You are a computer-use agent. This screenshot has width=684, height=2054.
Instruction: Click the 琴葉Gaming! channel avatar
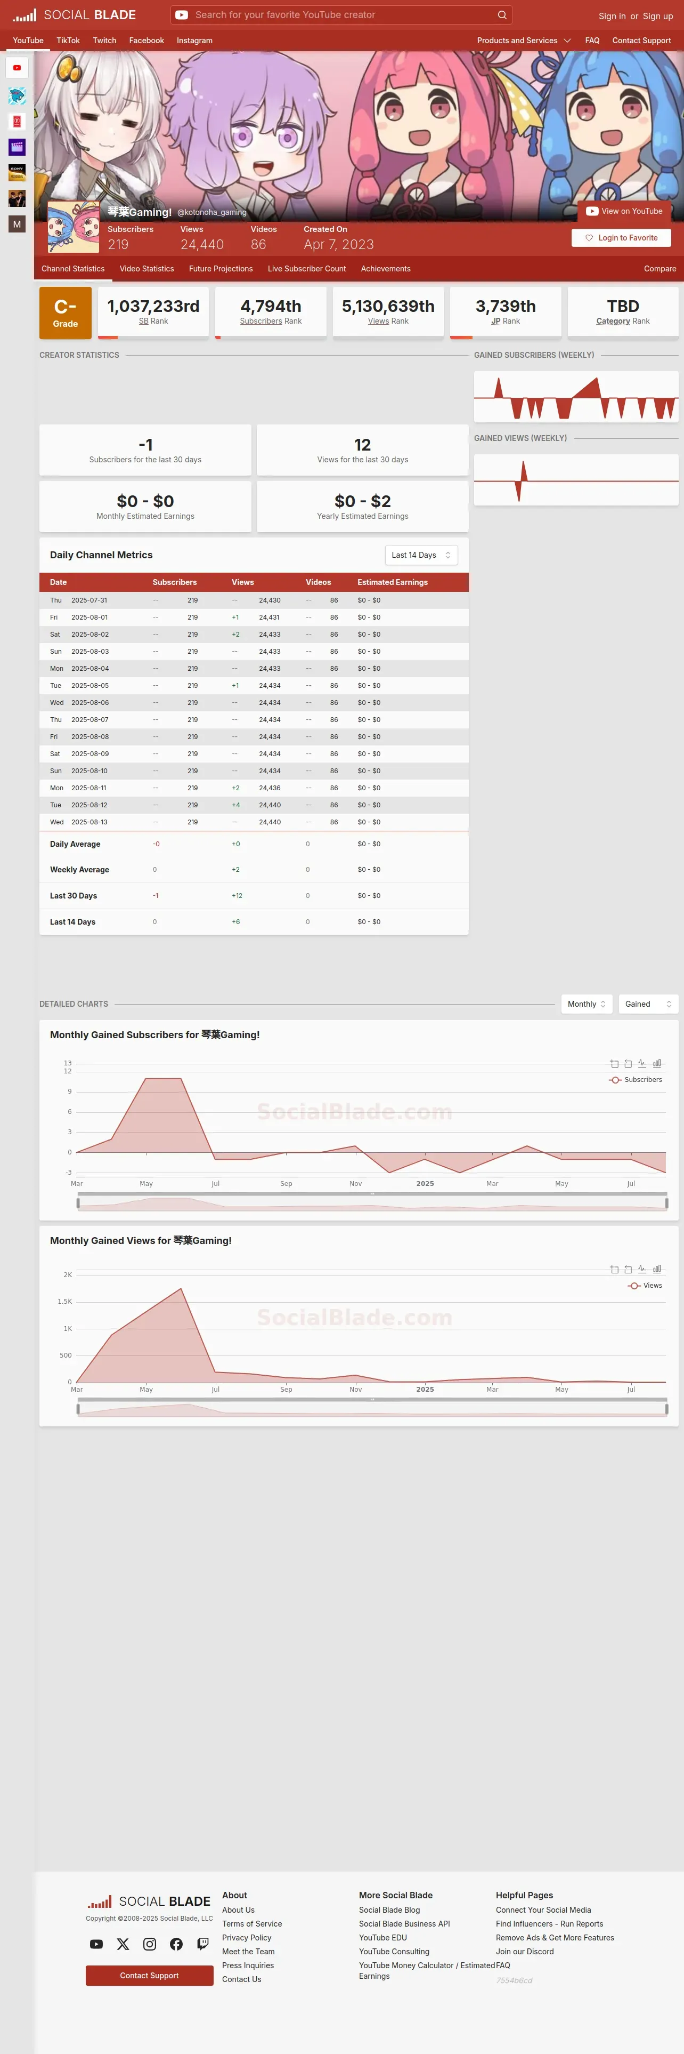pos(74,227)
